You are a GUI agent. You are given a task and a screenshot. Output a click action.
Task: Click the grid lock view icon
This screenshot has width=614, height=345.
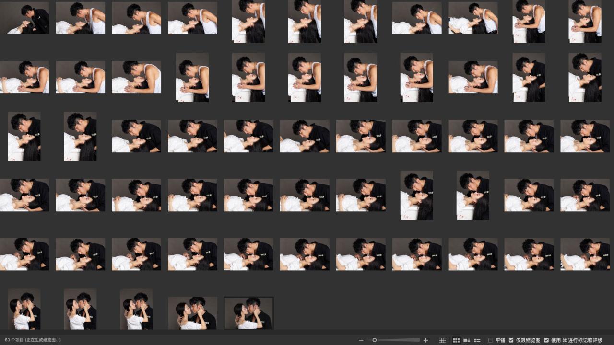442,340
